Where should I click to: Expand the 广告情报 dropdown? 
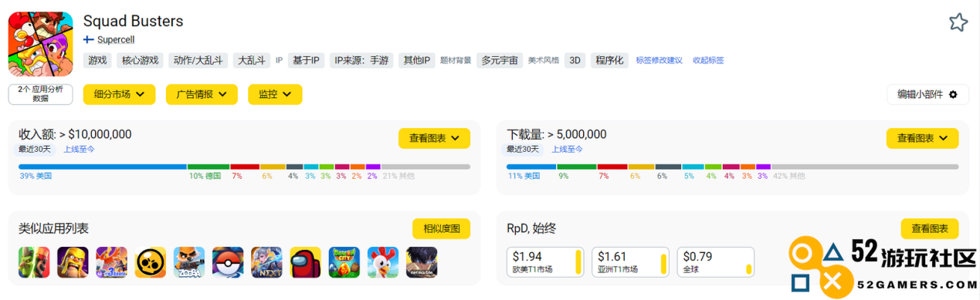[202, 94]
